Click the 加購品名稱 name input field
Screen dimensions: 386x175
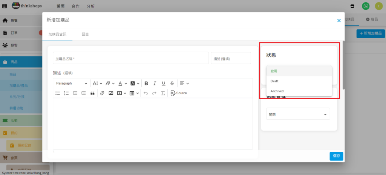click(x=130, y=59)
